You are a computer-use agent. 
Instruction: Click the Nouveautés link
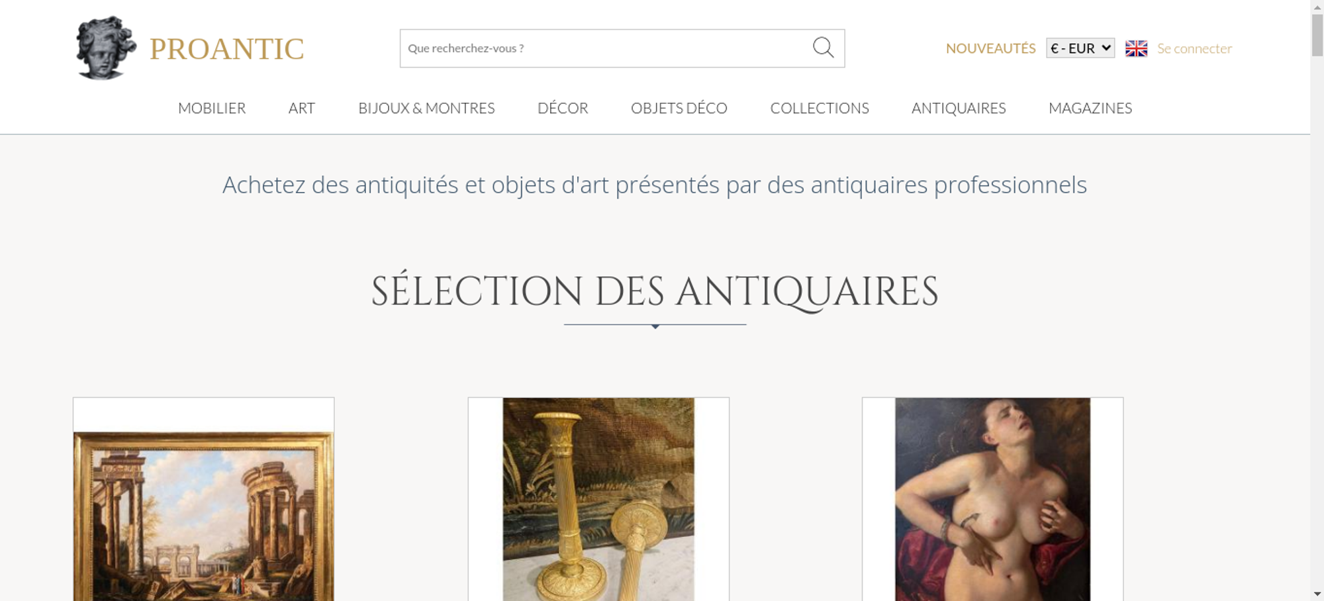click(x=990, y=48)
